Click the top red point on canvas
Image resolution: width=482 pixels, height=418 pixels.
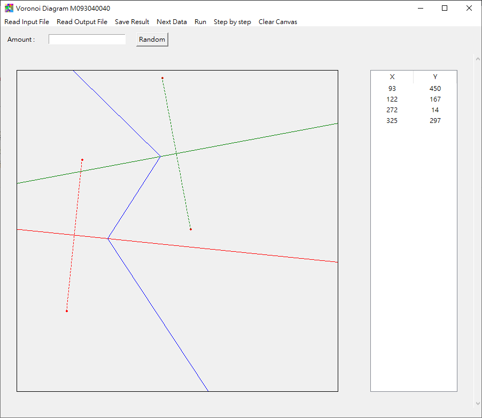pos(162,78)
